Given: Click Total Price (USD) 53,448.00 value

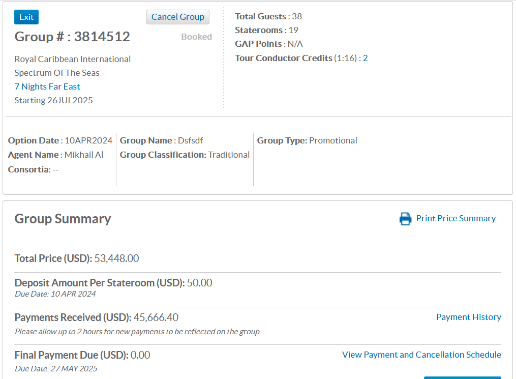Looking at the screenshot, I should (116, 258).
